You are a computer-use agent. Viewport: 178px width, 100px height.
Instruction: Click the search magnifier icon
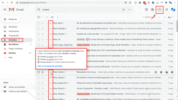(x=39, y=10)
